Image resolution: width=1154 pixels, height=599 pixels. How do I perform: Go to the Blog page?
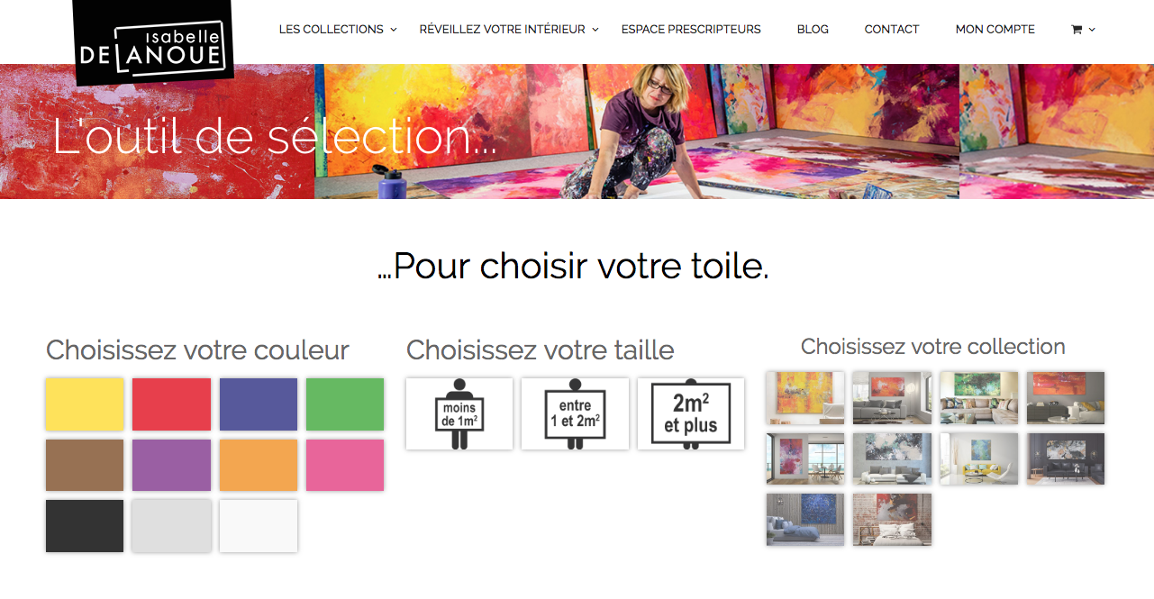pos(813,30)
